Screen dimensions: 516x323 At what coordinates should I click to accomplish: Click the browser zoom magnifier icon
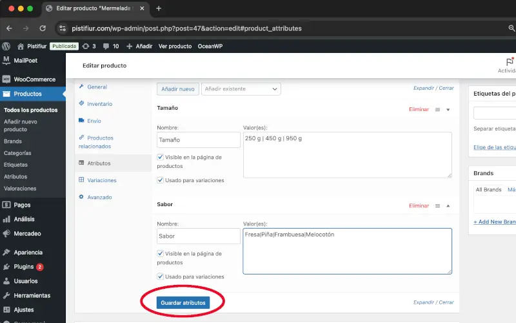point(511,28)
